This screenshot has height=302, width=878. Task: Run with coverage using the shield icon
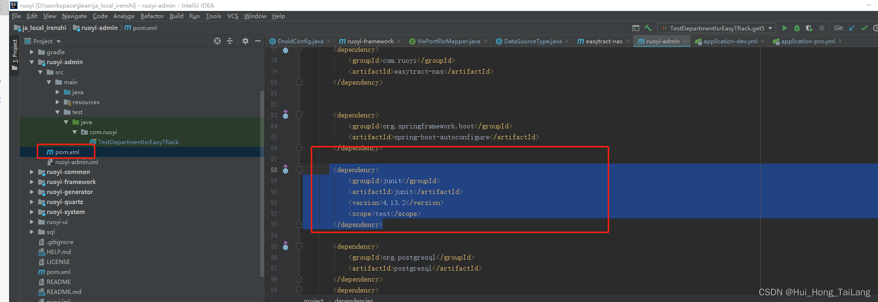tap(809, 28)
